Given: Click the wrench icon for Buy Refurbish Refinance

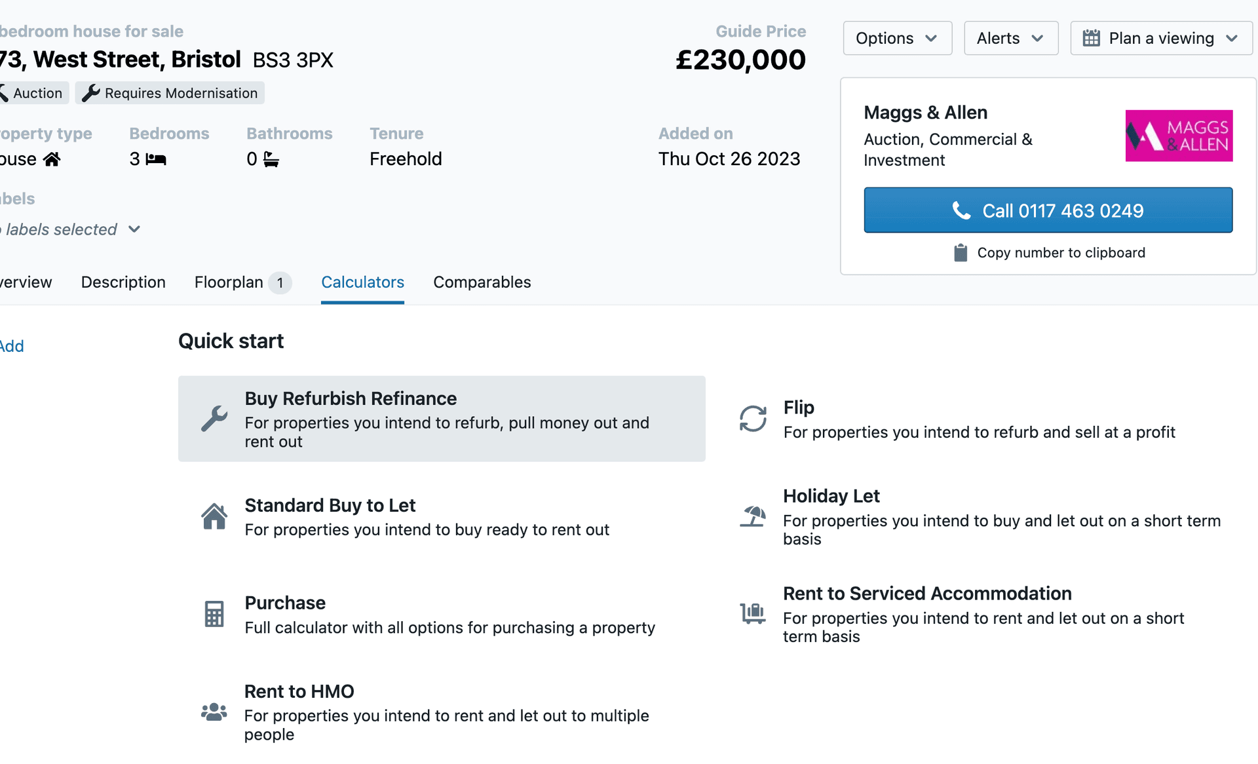Looking at the screenshot, I should [214, 419].
